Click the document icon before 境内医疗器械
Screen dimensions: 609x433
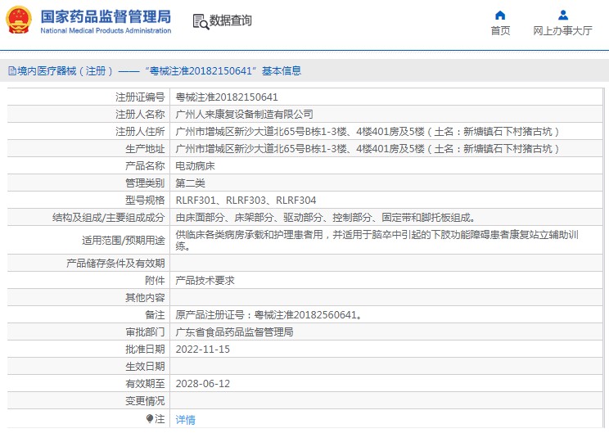point(12,70)
